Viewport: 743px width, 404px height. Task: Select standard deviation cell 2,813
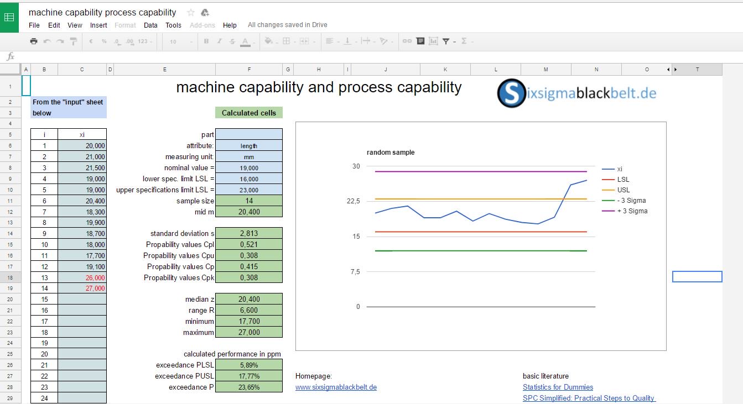[x=249, y=233]
